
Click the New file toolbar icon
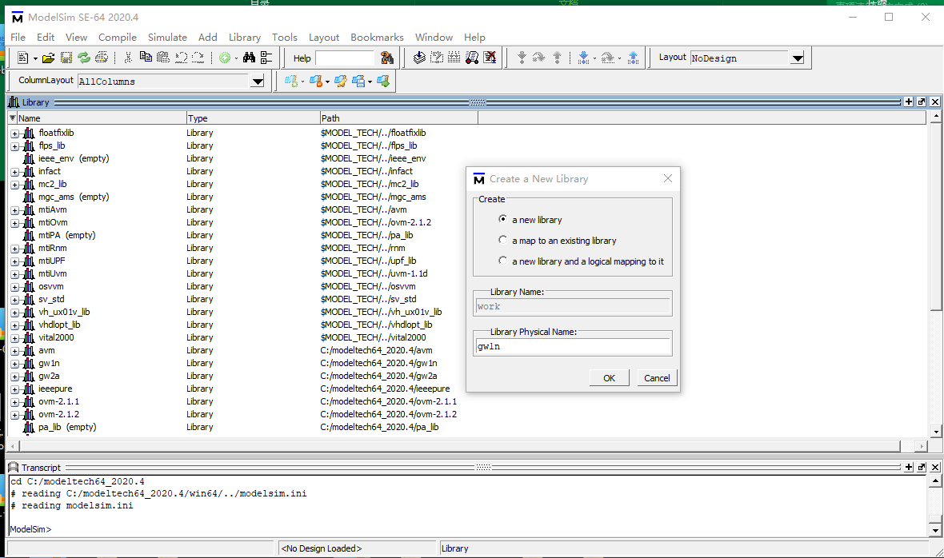pos(23,58)
